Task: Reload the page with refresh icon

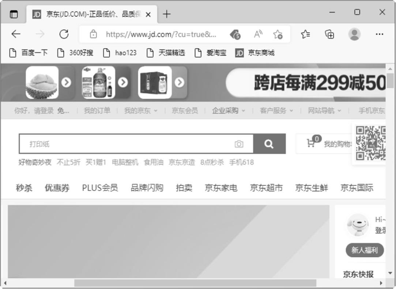Action: [64, 34]
